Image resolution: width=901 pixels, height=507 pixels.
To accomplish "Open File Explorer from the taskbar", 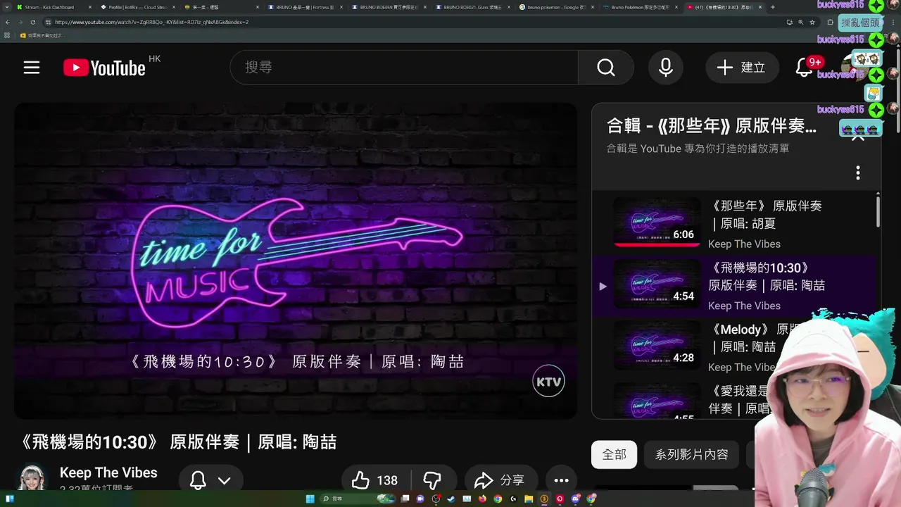I will click(x=529, y=499).
